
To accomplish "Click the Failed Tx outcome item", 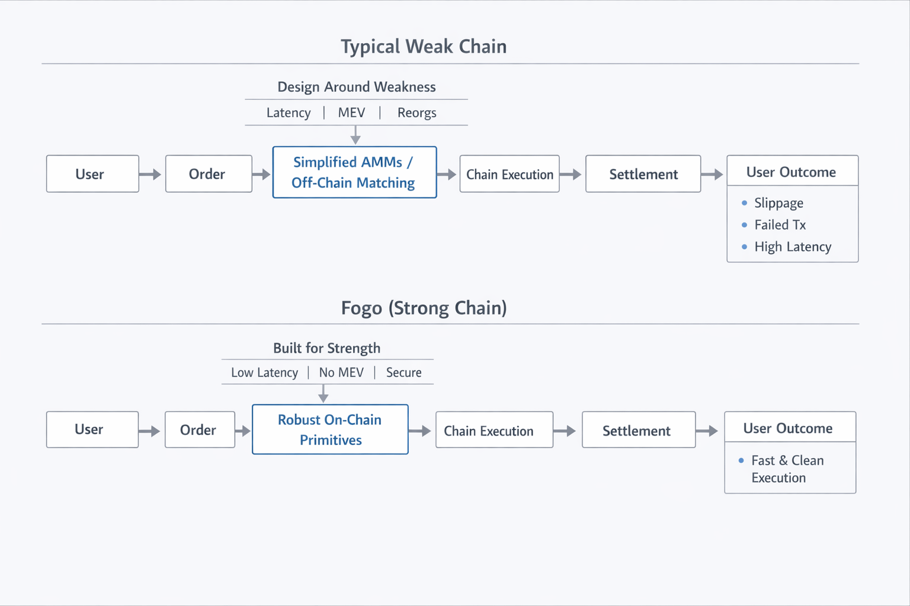I will 780,225.
